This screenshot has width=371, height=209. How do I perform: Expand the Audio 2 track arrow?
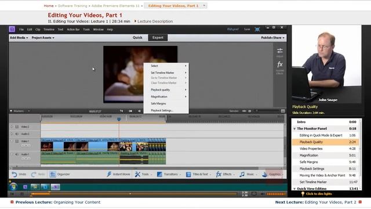(x=12, y=134)
